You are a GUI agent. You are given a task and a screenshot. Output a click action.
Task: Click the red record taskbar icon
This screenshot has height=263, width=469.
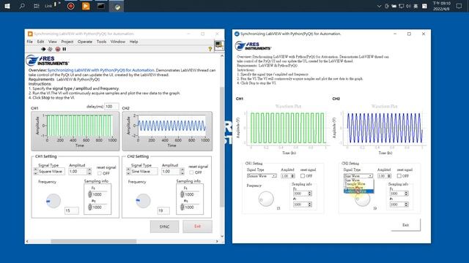(x=71, y=6)
